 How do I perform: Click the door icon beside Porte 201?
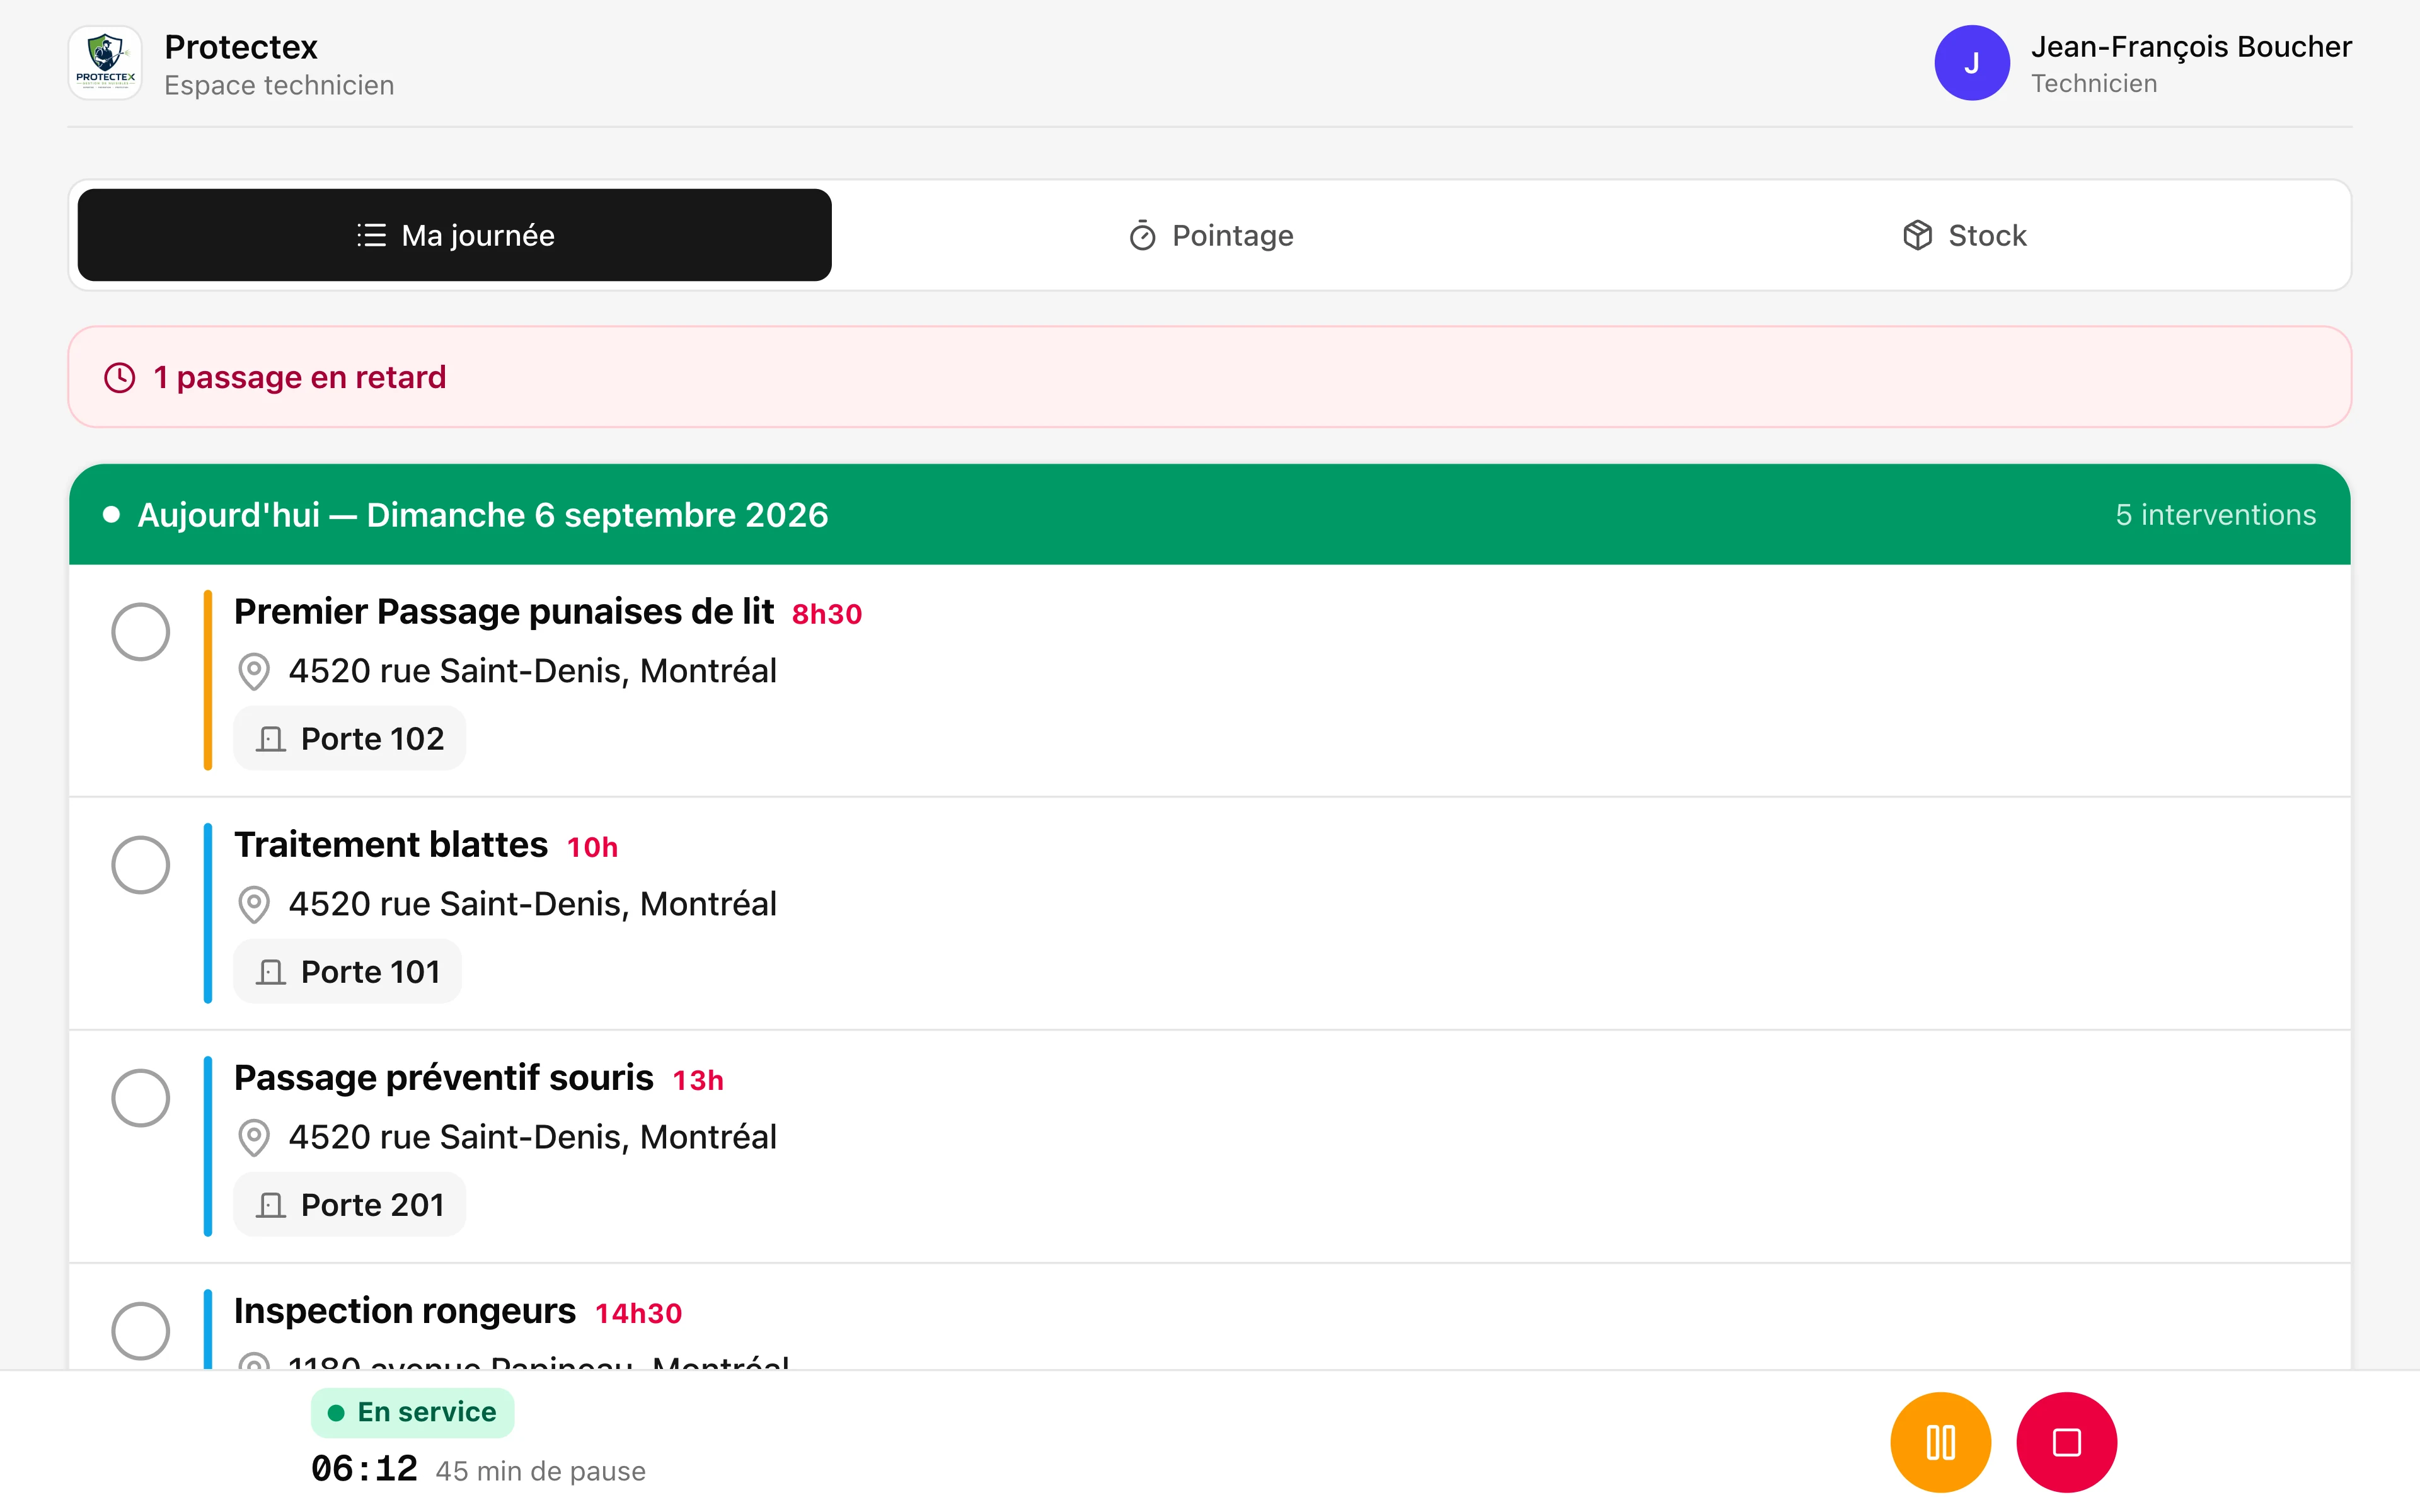[x=271, y=1205]
